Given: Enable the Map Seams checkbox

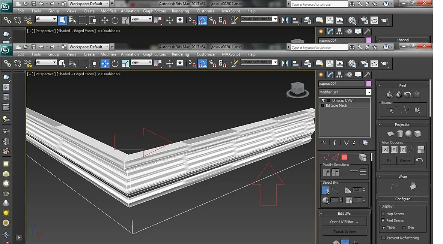Looking at the screenshot, I should (x=383, y=214).
